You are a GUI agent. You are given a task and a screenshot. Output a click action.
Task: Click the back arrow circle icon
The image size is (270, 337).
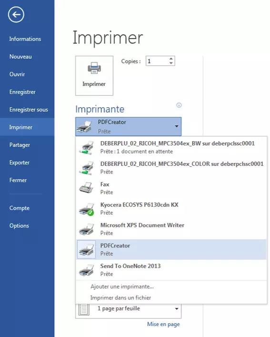pos(16,14)
